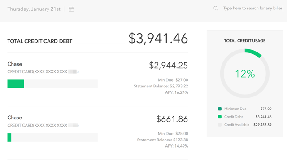
Task: Click the $3,941.46 legend credit debt value
Action: pyautogui.click(x=263, y=117)
